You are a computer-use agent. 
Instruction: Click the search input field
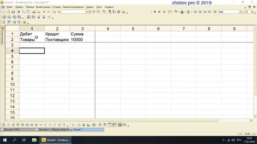(x=73, y=12)
